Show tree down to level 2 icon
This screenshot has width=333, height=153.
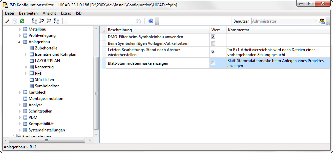point(42,21)
